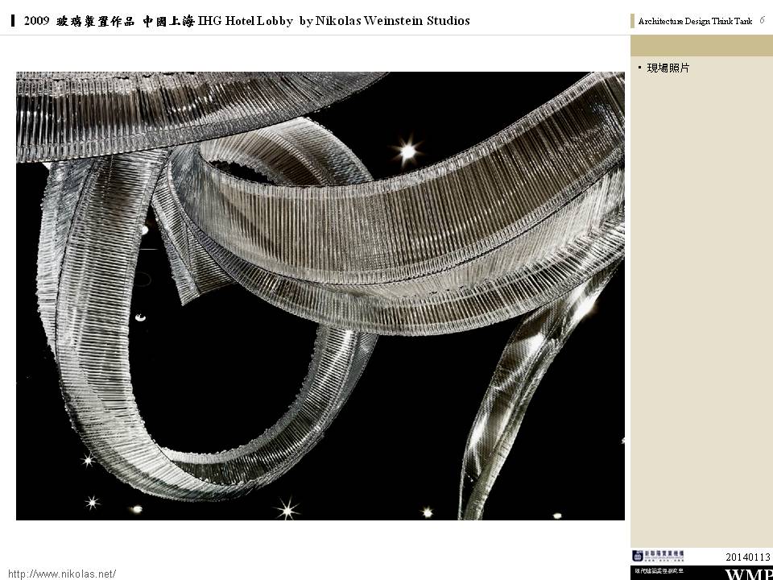Select the 現場照片 bullet text
The height and width of the screenshot is (580, 773).
pos(668,68)
